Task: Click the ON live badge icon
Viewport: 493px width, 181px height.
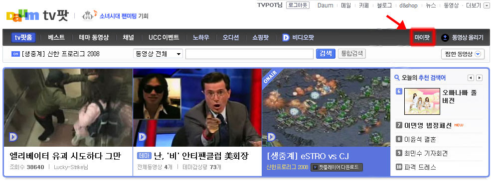Action: pos(15,54)
